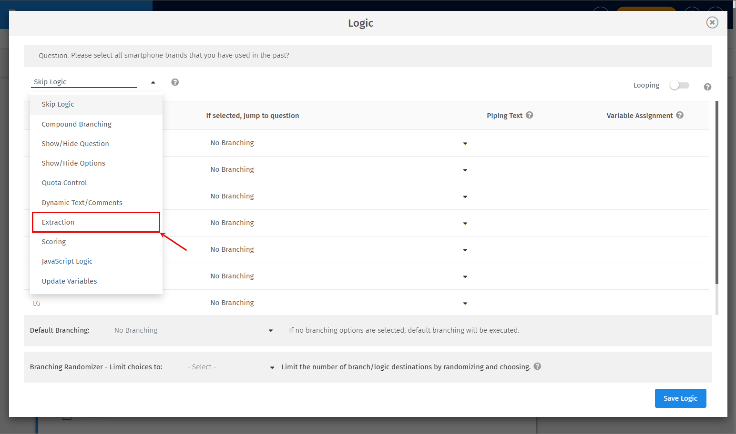The image size is (736, 434).
Task: Select the highlighted Extraction option
Action: click(x=58, y=222)
